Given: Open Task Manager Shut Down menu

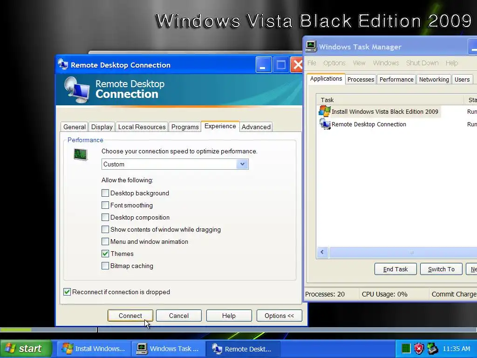Looking at the screenshot, I should (x=422, y=63).
